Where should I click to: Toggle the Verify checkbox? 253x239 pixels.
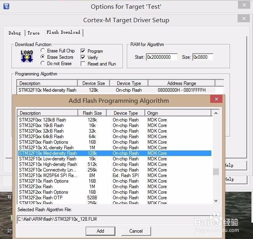pos(83,57)
